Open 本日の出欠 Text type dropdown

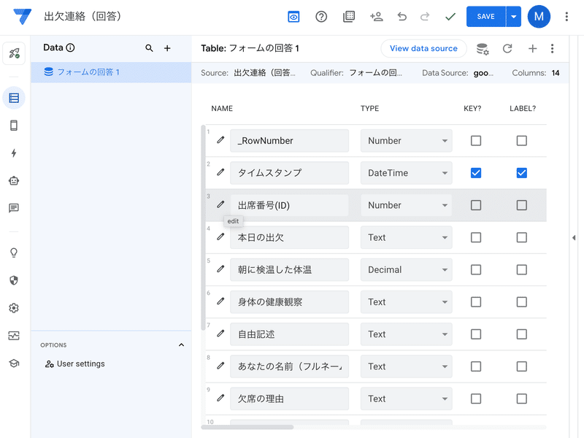(x=407, y=237)
